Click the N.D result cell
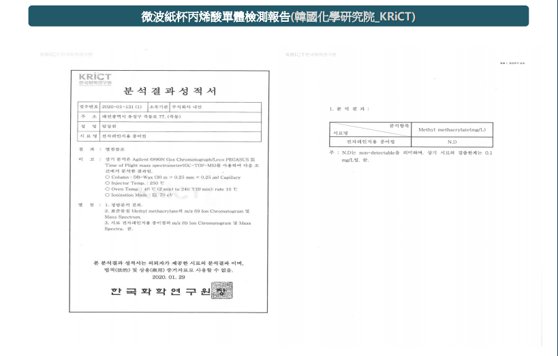The width and height of the screenshot is (558, 356). pyautogui.click(x=452, y=142)
